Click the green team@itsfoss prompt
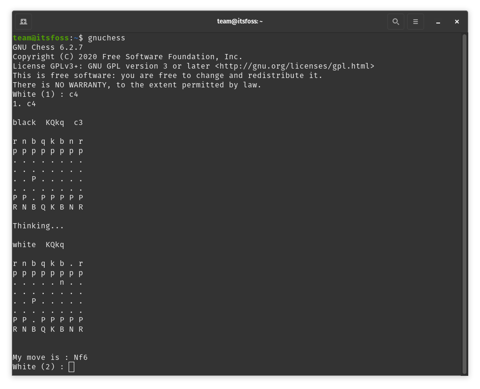 coord(41,38)
